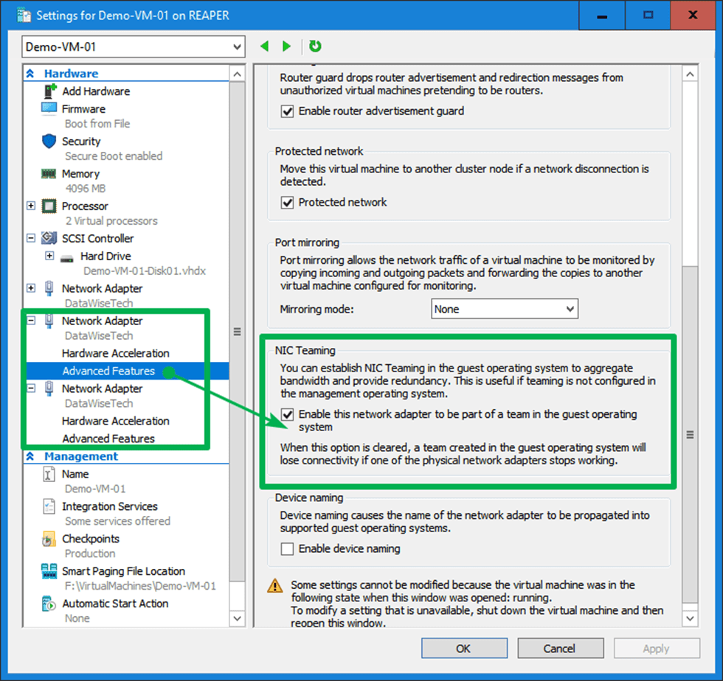Click the Demo-VM-01-Disk01.vhdx file name
Screen dimensions: 723x681
(x=145, y=271)
